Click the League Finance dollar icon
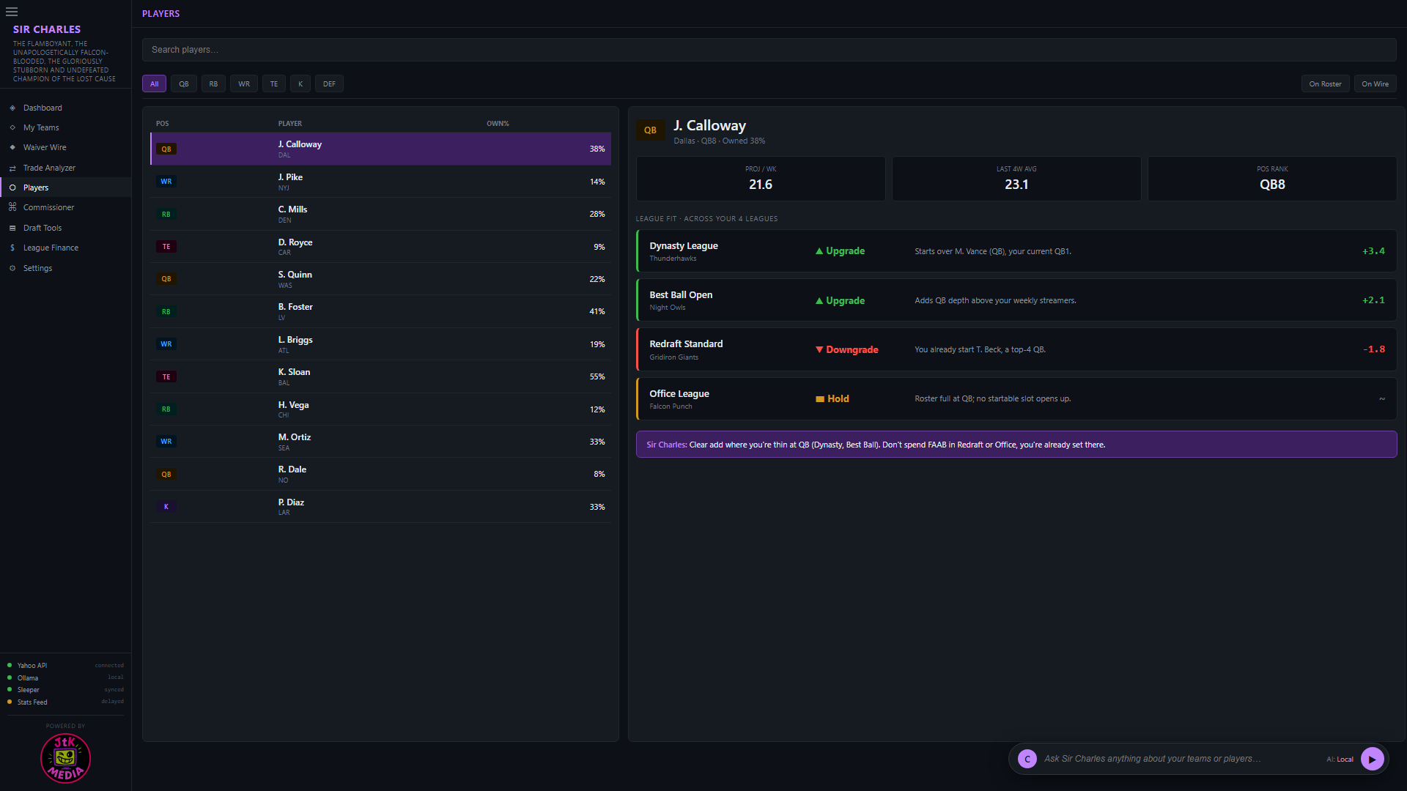Screen dimensions: 1407x791 click(12, 248)
